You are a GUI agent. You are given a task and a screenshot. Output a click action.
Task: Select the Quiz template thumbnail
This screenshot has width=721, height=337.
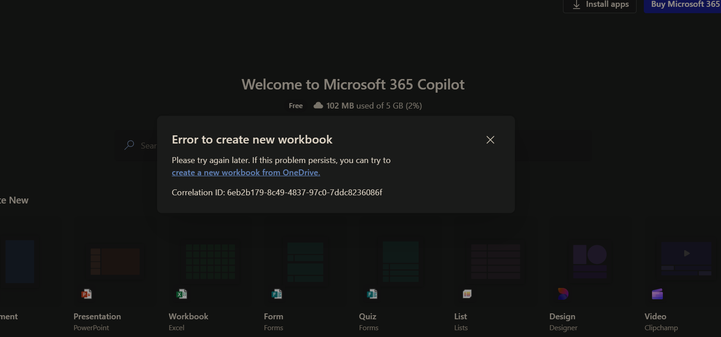coord(400,262)
